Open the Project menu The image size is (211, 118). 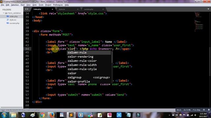click(48, 5)
